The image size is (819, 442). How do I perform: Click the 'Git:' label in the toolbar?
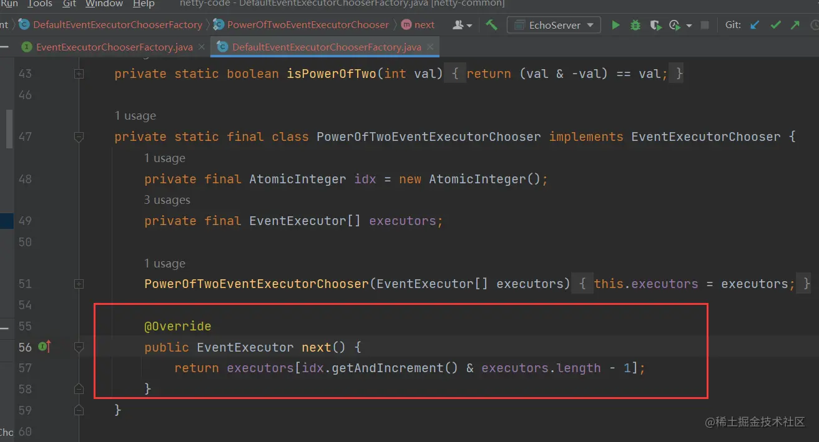(x=733, y=25)
